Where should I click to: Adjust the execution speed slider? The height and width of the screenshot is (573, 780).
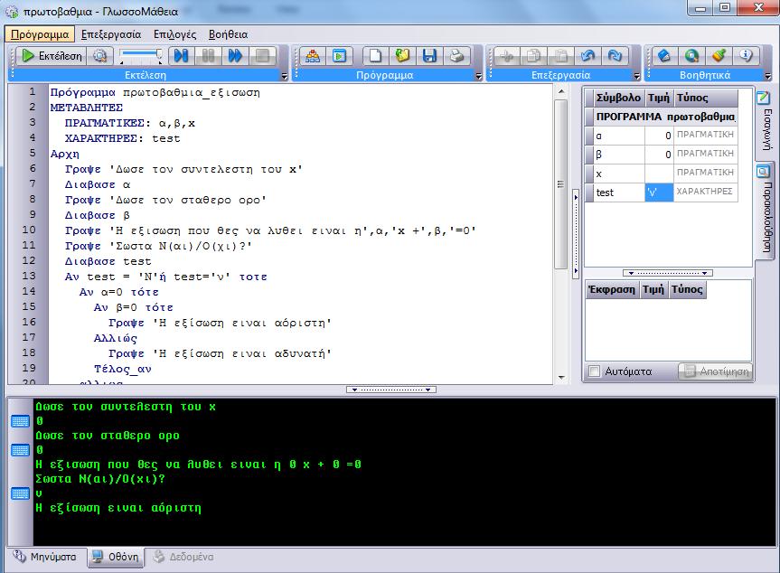142,56
